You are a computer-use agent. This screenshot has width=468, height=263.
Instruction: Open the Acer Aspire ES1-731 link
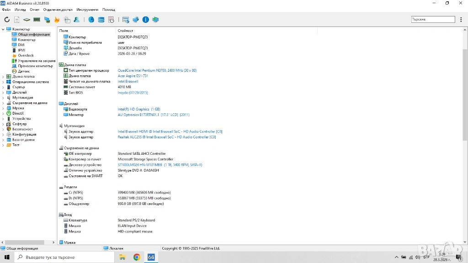click(x=133, y=76)
